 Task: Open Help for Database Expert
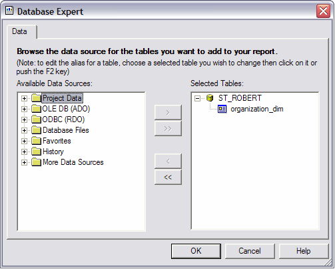(304, 251)
